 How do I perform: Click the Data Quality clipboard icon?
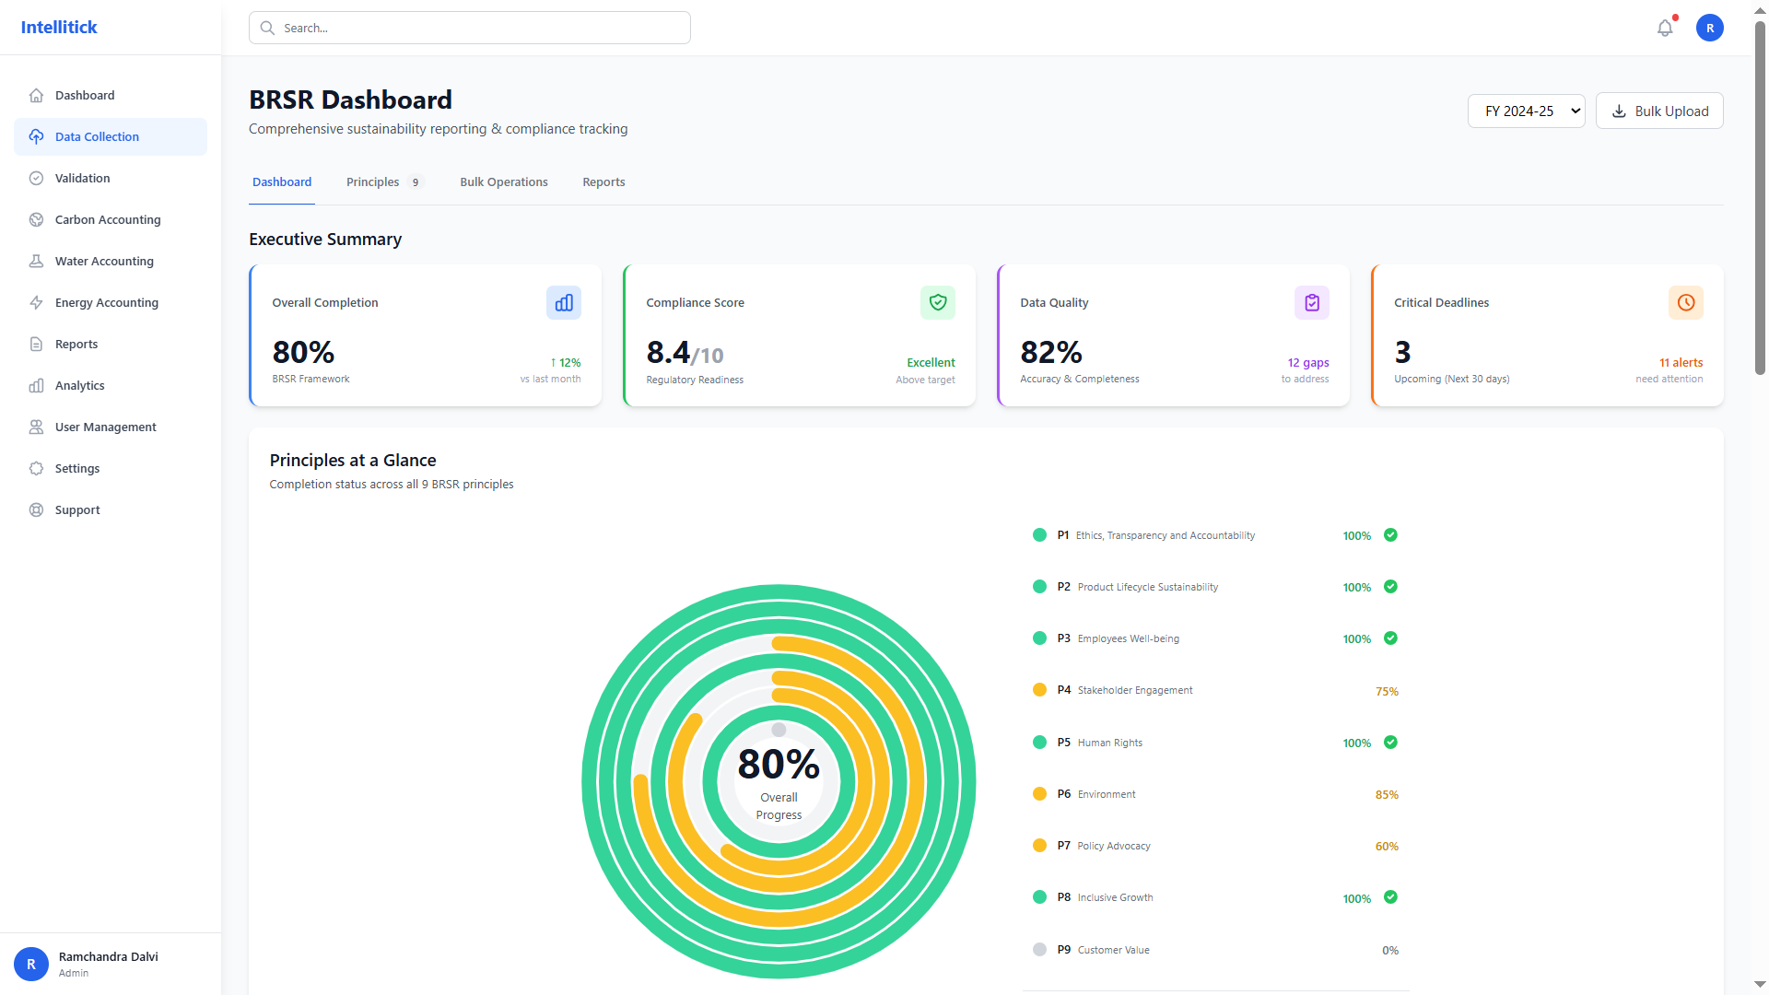click(x=1311, y=302)
